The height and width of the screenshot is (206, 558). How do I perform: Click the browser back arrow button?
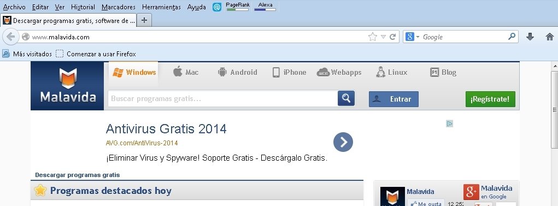pos(11,37)
